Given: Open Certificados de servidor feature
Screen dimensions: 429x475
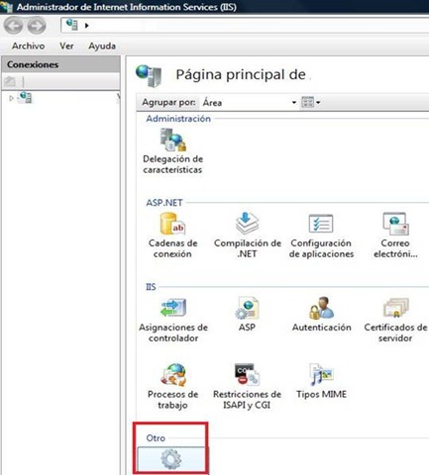Looking at the screenshot, I should 395,320.
